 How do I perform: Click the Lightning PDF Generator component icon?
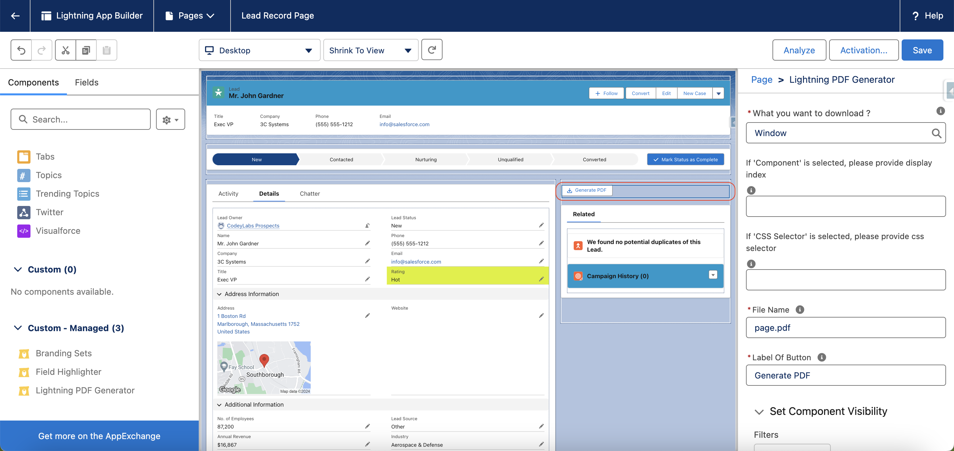[24, 391]
